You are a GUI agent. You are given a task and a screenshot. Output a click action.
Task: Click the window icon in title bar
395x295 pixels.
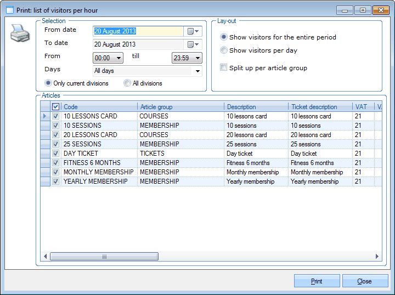[x=9, y=10]
